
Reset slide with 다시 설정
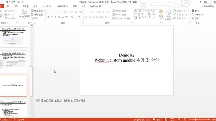coord(37,14)
